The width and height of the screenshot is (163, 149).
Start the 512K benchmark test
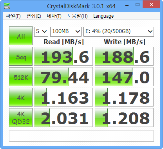tap(21, 77)
